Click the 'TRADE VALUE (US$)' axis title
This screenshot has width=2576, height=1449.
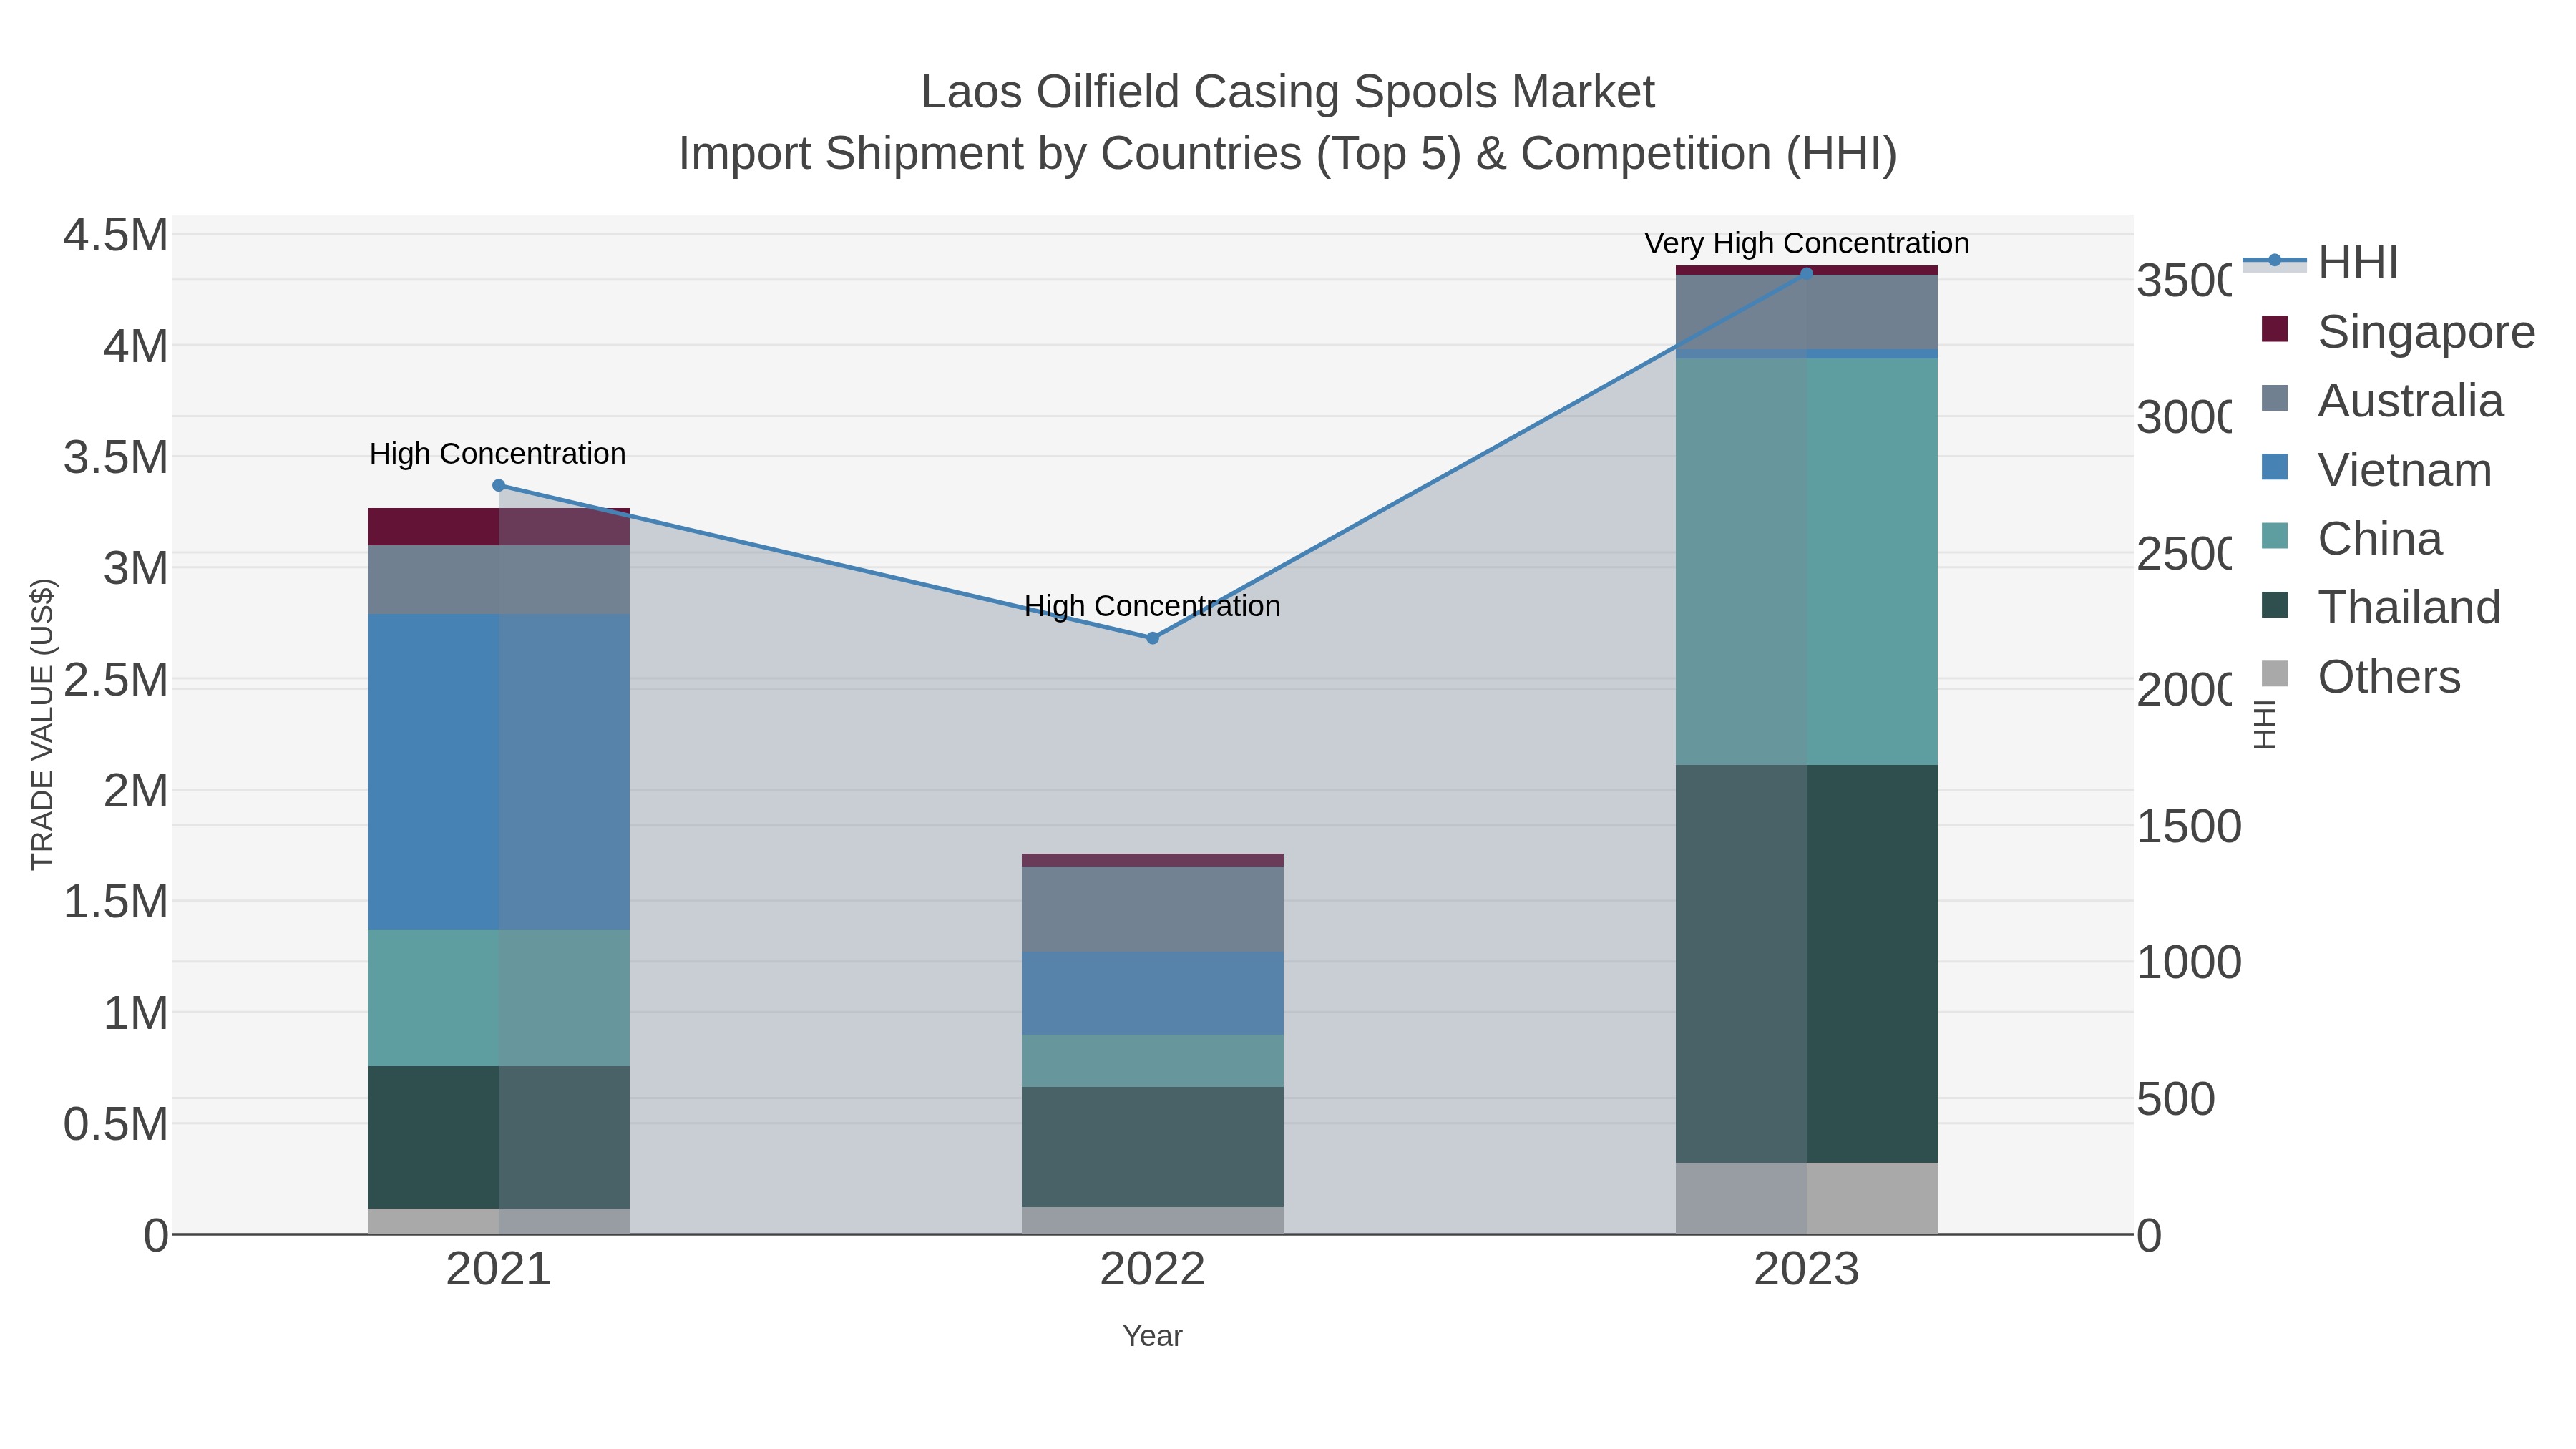42,724
